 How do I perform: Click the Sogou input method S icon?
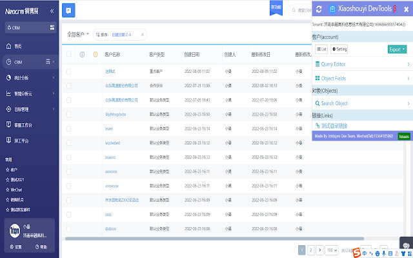[357, 253]
